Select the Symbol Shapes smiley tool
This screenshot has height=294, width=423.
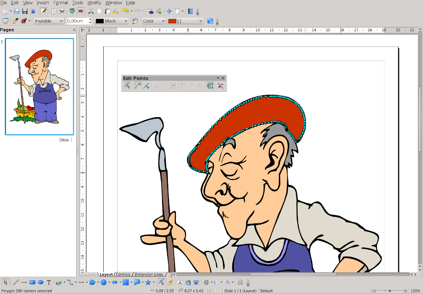click(103, 283)
